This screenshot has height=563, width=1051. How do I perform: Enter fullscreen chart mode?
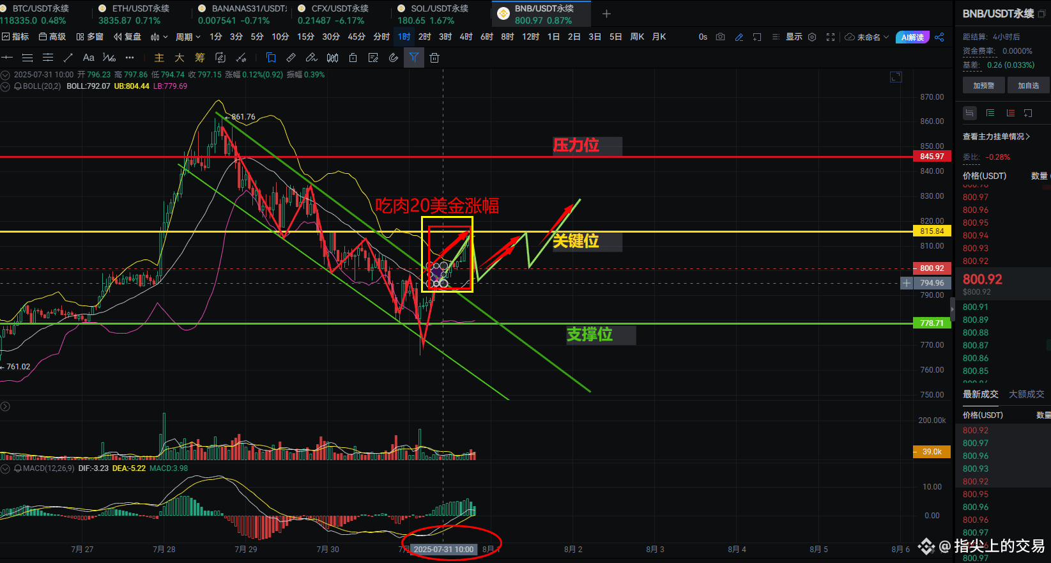coord(831,37)
